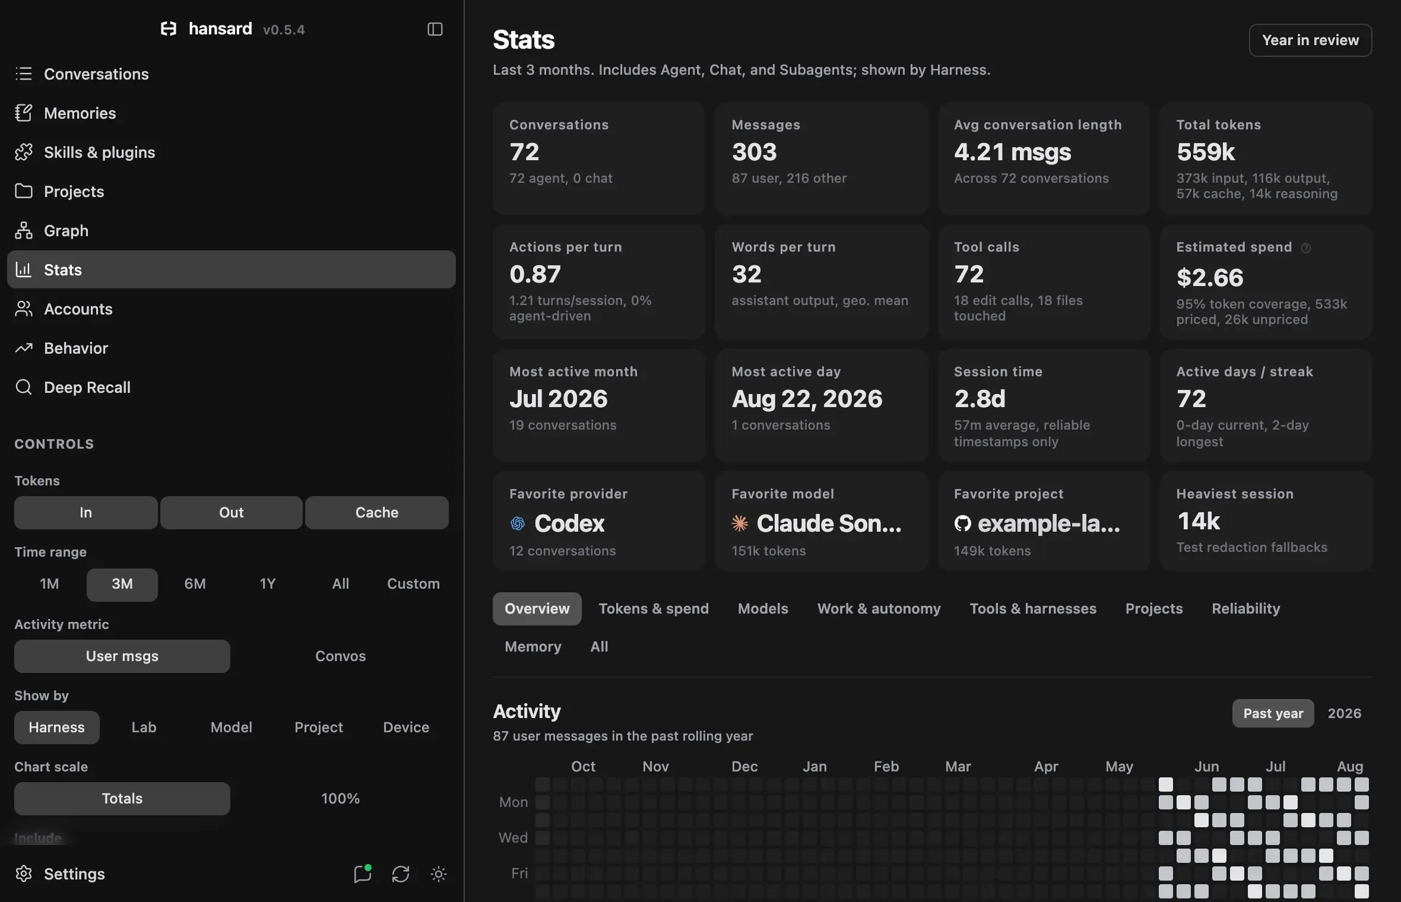Toggle the Cache tokens filter
The height and width of the screenshot is (902, 1401).
pyautogui.click(x=377, y=513)
